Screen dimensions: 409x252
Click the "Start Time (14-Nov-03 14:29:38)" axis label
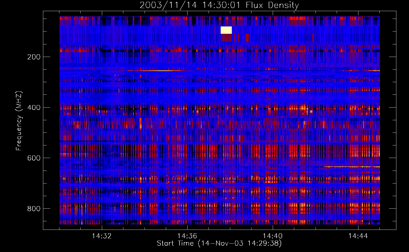click(219, 243)
